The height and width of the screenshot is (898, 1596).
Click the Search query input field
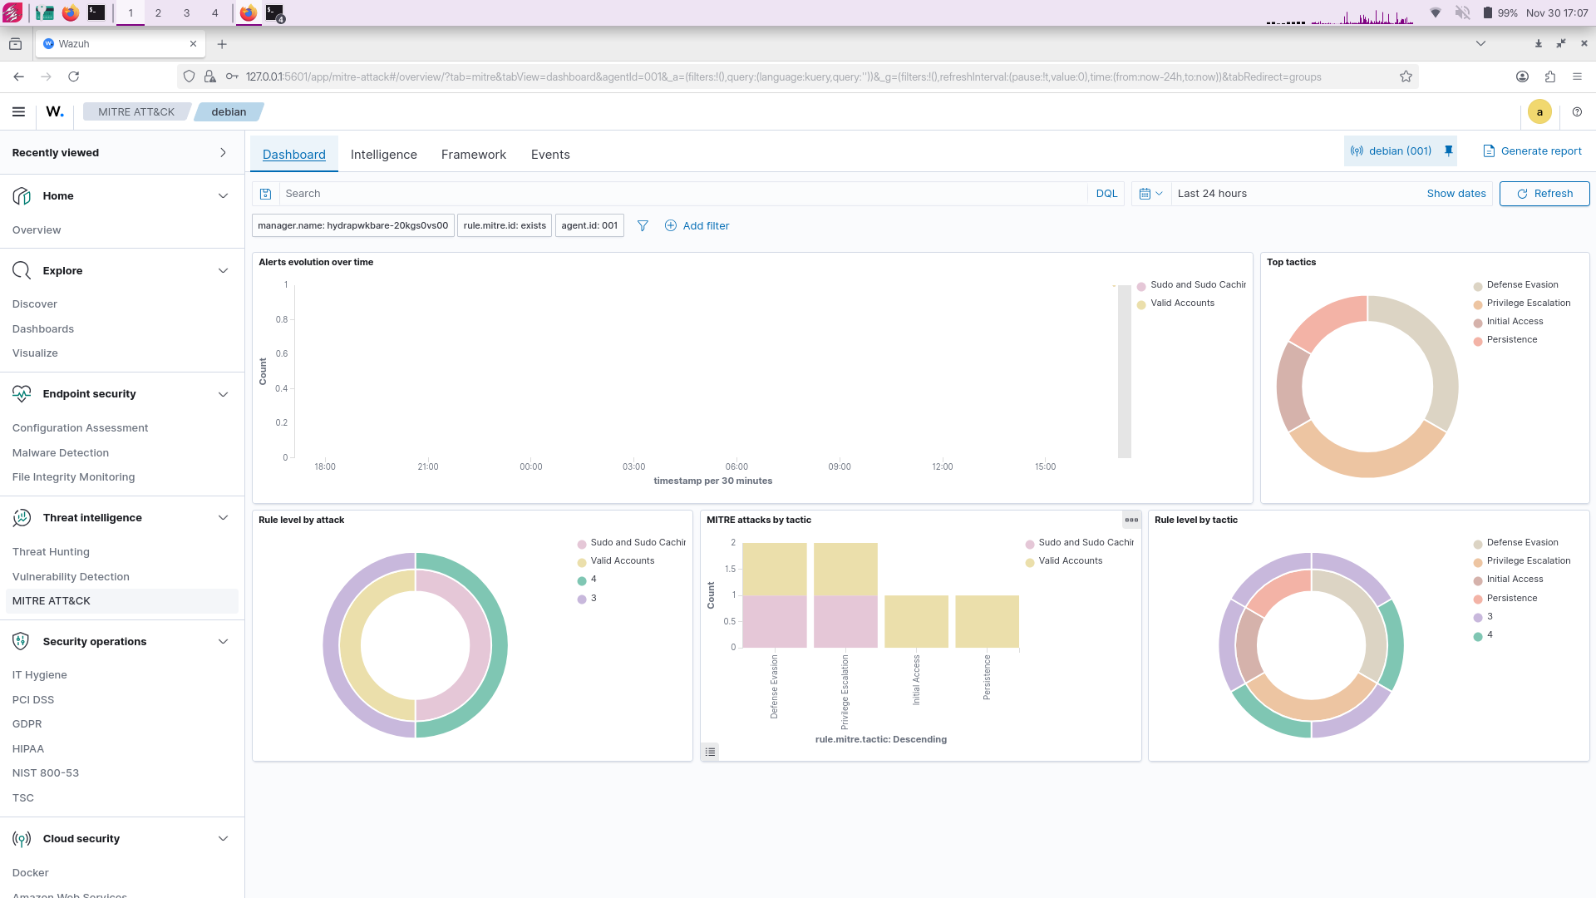tap(682, 194)
